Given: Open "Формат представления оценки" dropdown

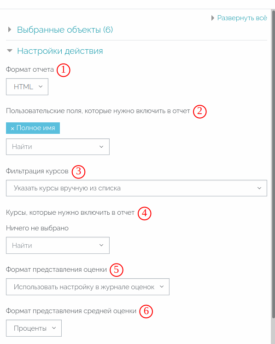Looking at the screenshot, I should [88, 287].
